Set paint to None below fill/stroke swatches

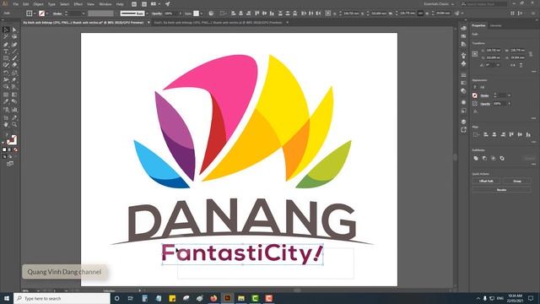tap(15, 150)
